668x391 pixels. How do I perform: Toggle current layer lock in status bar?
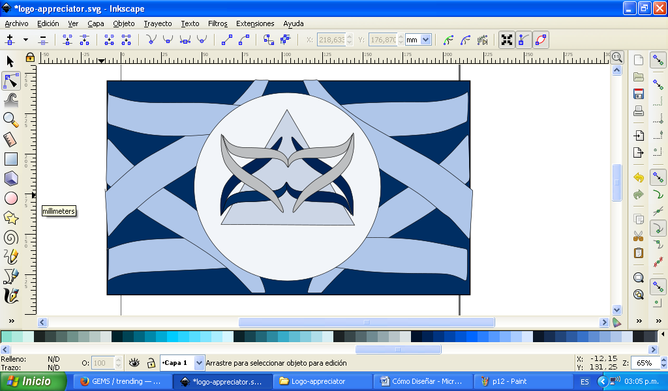151,363
